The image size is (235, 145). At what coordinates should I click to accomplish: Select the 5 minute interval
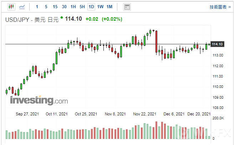46,7
